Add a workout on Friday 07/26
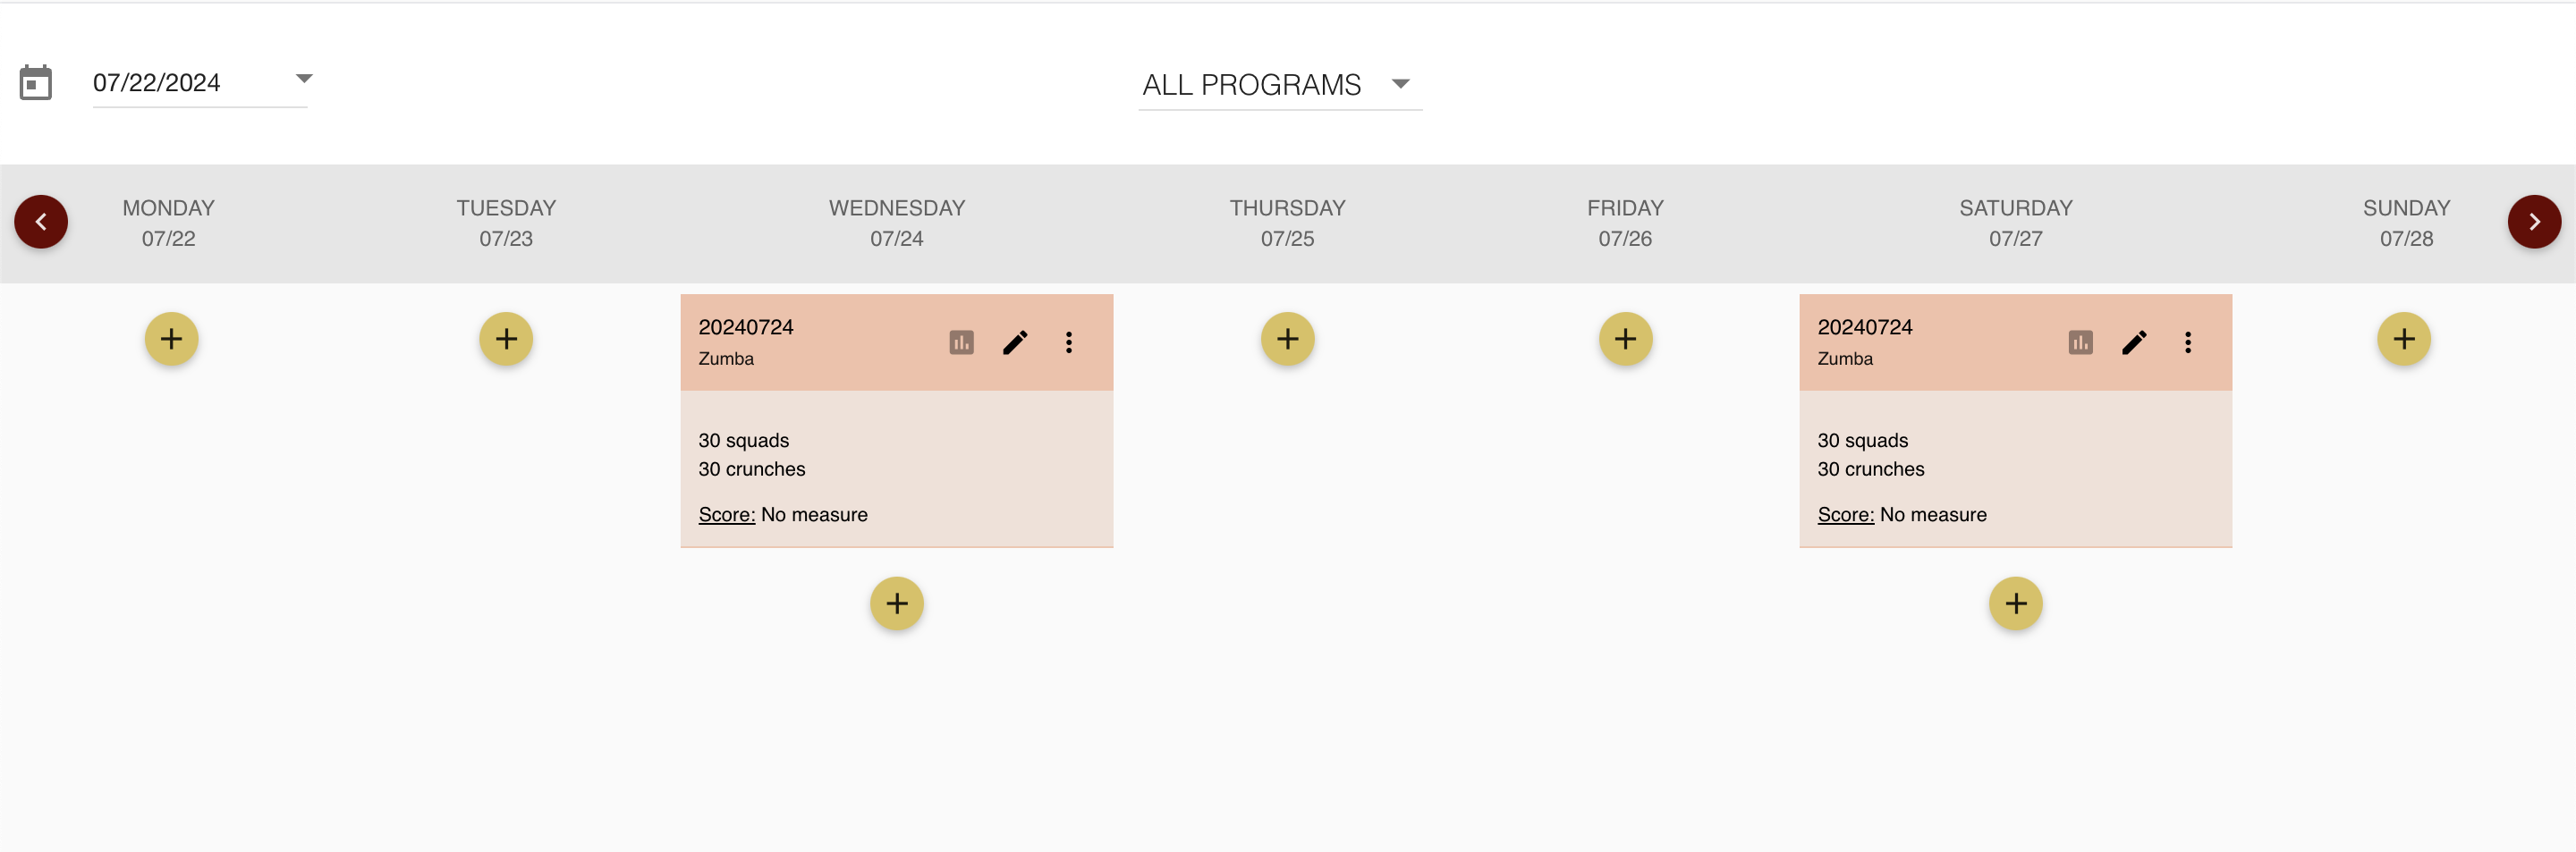2576x852 pixels. (x=1625, y=339)
